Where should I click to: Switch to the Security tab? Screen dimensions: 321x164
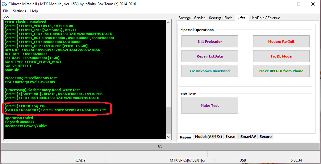pos(215,18)
